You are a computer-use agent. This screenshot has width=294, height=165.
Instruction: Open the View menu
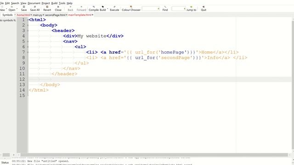[23, 3]
